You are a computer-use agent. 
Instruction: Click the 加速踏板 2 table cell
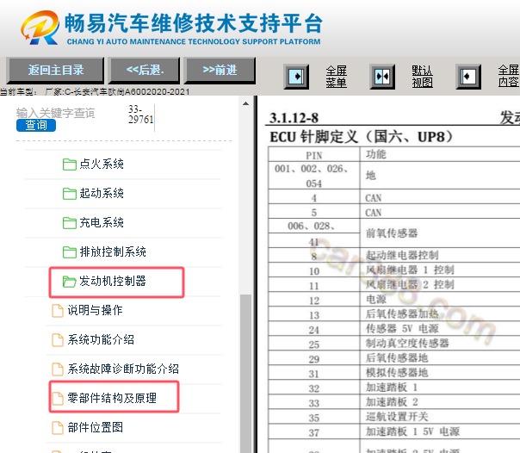392,401
